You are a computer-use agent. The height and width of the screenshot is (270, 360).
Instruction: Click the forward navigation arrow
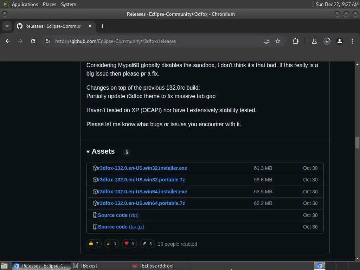click(x=20, y=41)
